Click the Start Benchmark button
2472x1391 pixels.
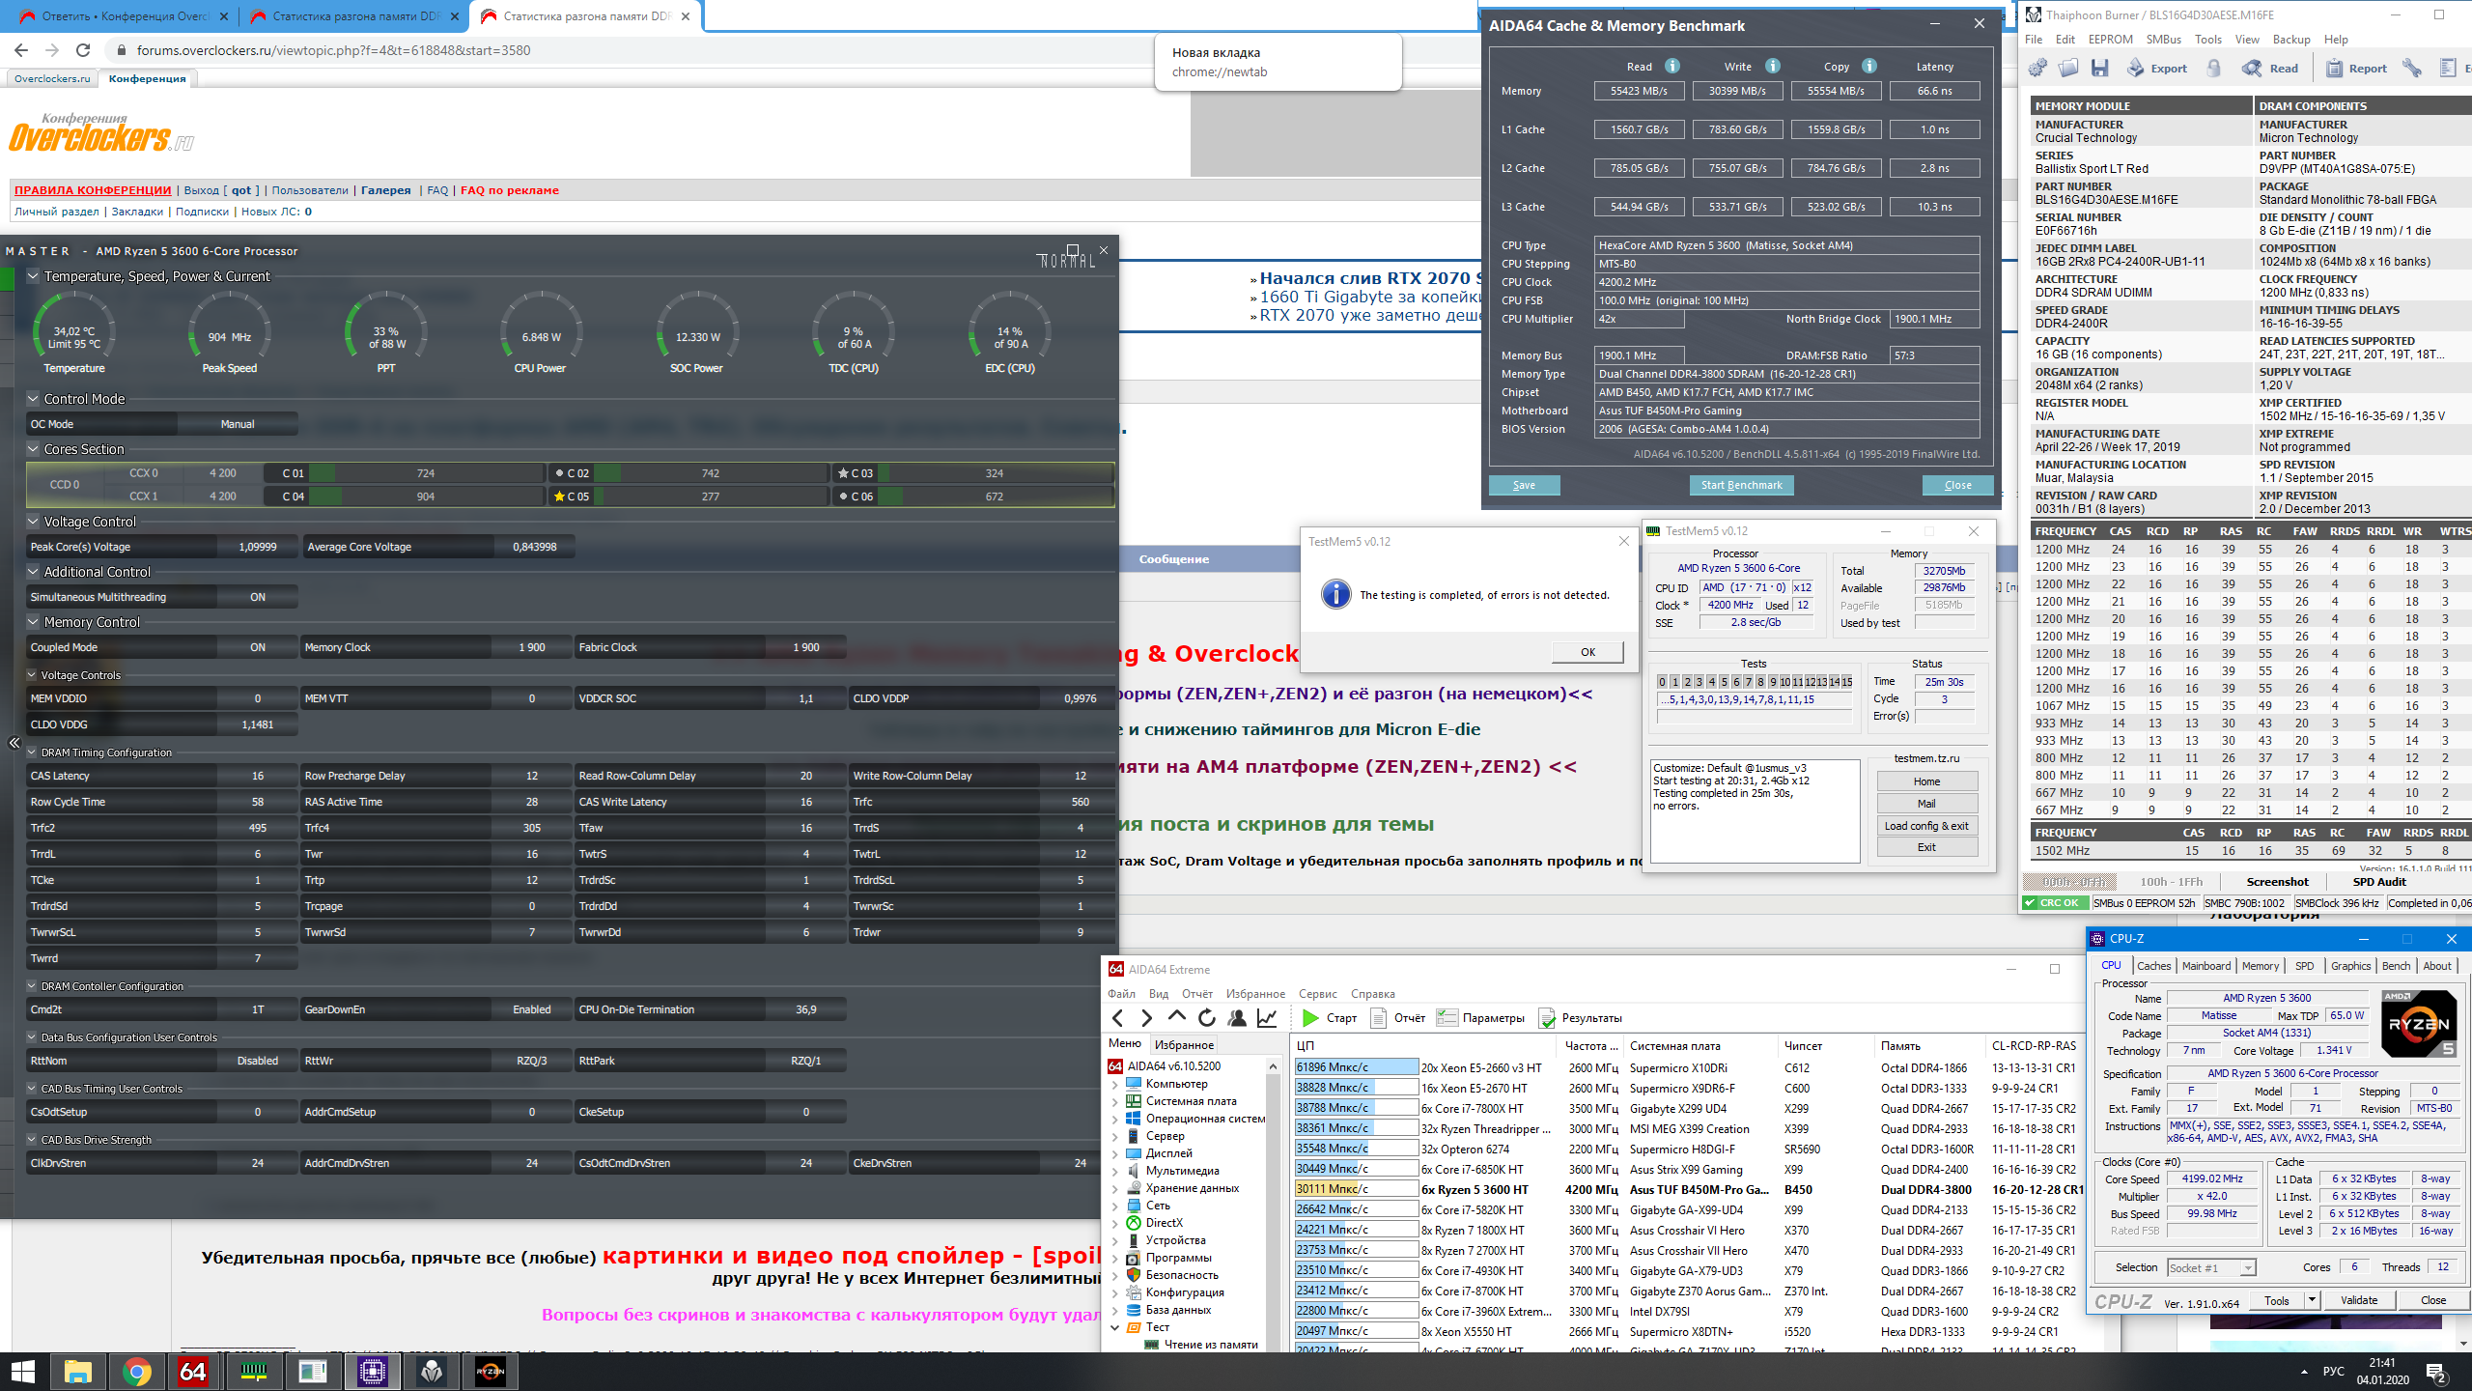click(1741, 485)
